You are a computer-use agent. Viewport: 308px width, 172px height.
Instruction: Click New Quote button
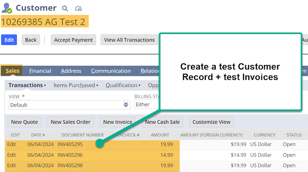[24, 122]
